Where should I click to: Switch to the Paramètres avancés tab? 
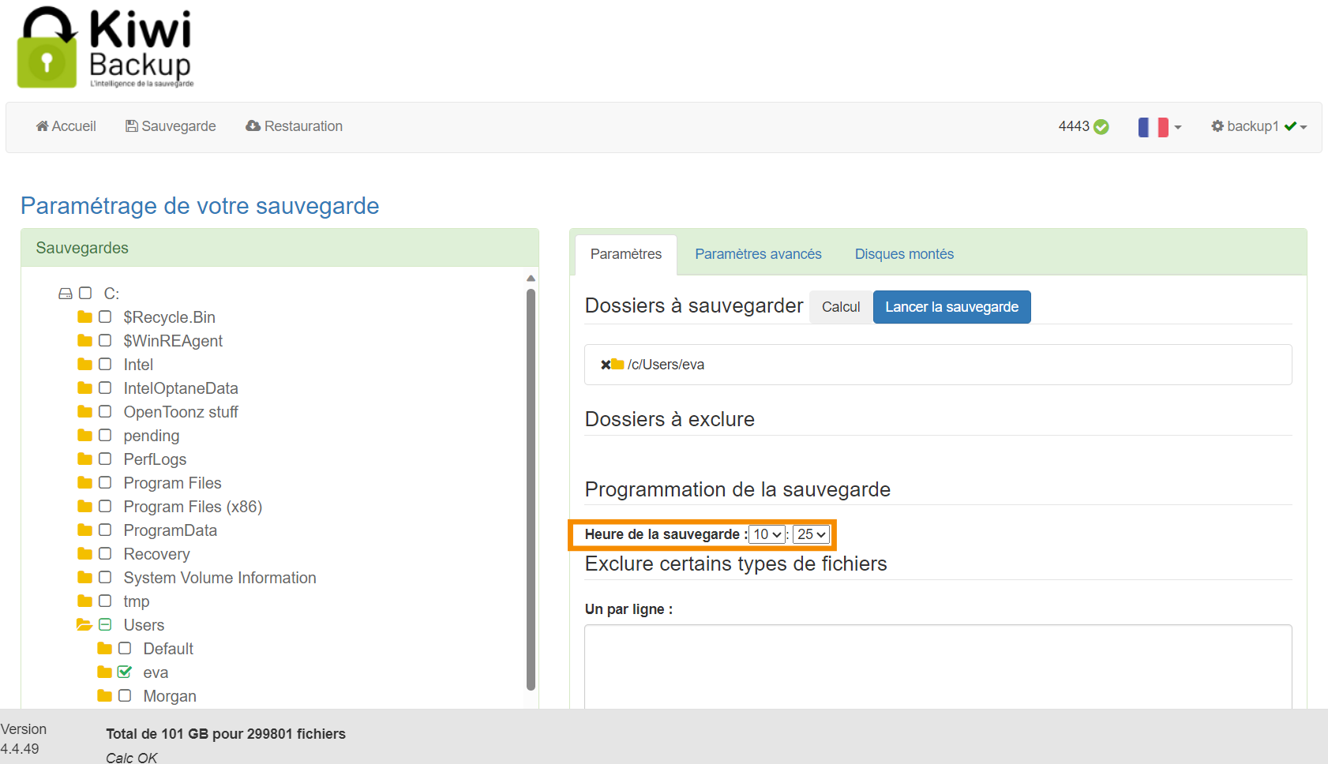tap(758, 254)
